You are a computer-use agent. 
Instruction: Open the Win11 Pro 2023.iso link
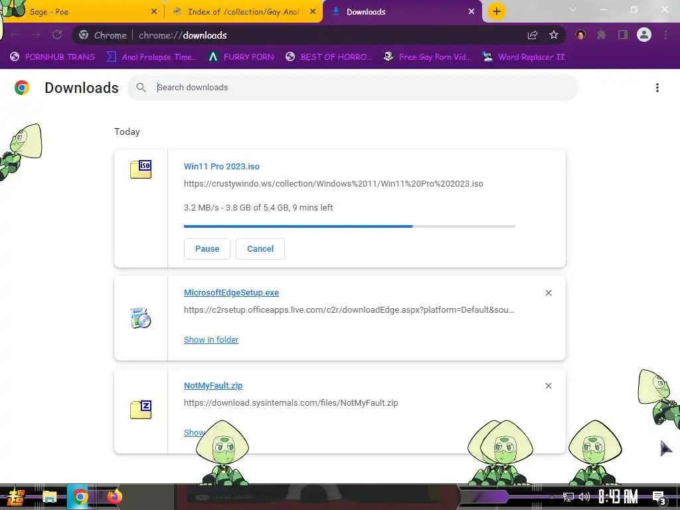click(x=222, y=167)
